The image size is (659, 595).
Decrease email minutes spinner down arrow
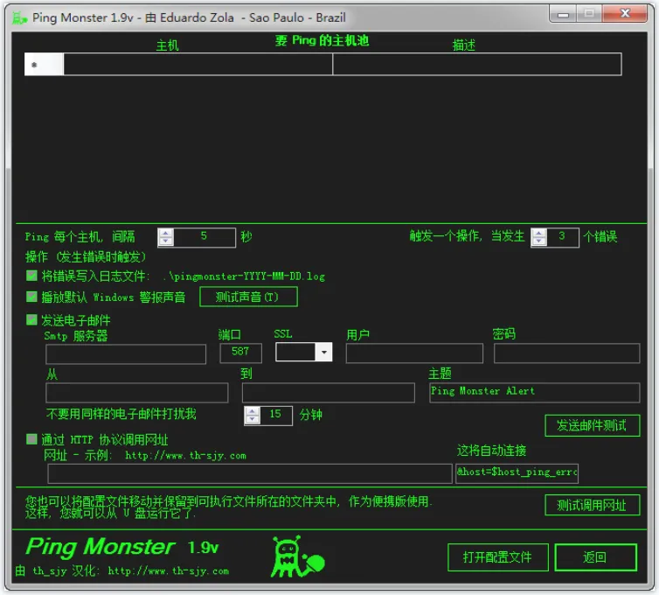253,420
